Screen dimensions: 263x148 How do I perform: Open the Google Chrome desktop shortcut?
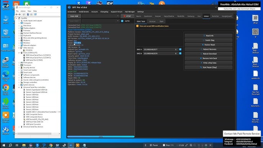click(x=6, y=89)
